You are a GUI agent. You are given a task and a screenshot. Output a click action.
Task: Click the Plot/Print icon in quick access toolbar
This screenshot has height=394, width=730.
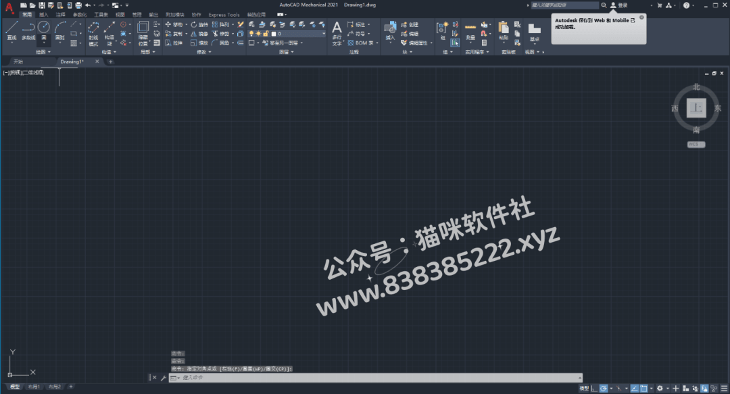(78, 5)
